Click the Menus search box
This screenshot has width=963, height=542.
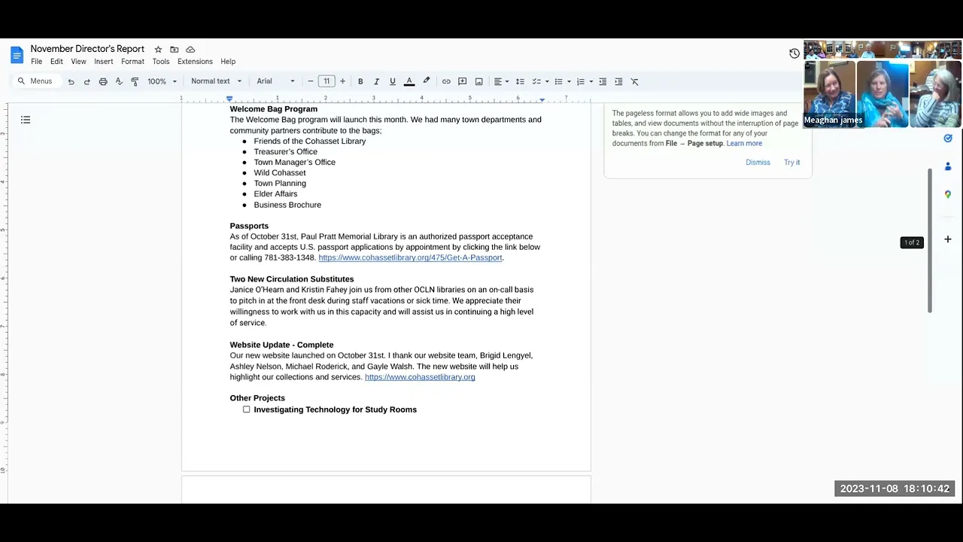pos(36,81)
